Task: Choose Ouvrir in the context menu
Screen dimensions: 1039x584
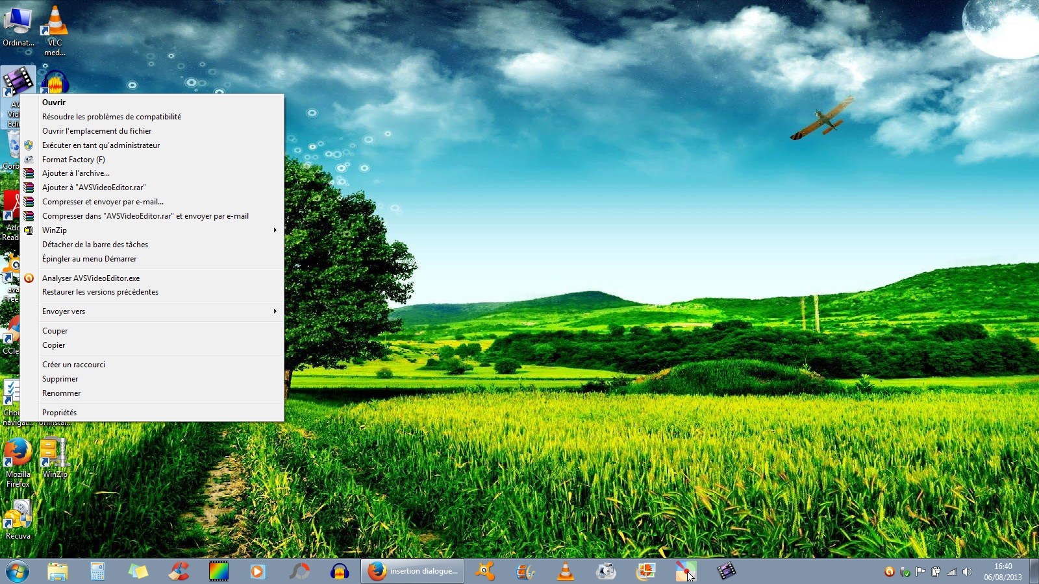Action: pyautogui.click(x=152, y=103)
